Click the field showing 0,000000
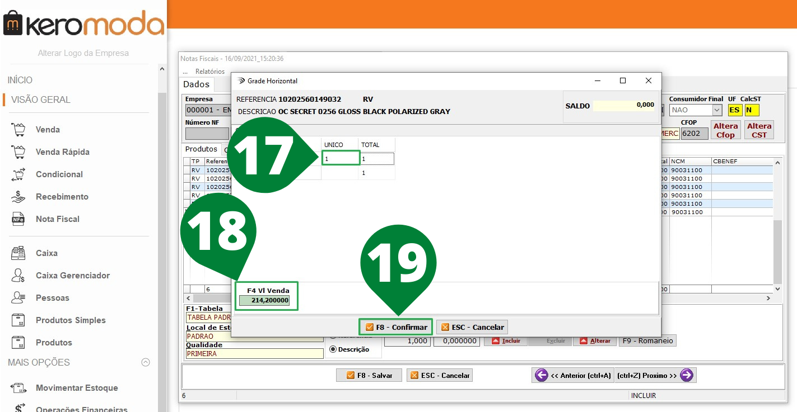The height and width of the screenshot is (412, 797). 457,340
